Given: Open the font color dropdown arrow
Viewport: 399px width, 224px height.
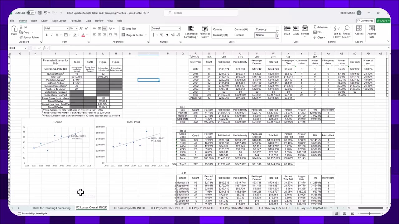Looking at the screenshot, I should click(86, 35).
